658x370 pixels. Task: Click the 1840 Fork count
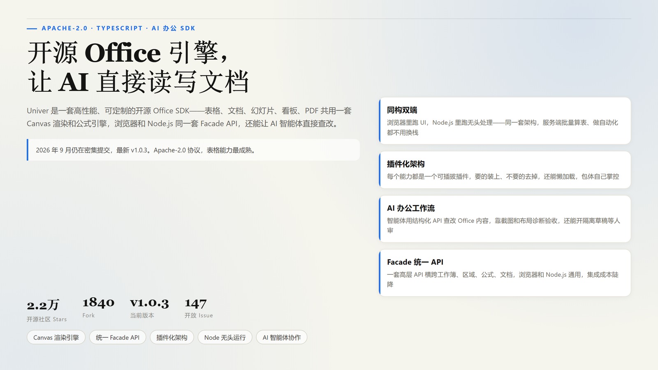tap(98, 303)
